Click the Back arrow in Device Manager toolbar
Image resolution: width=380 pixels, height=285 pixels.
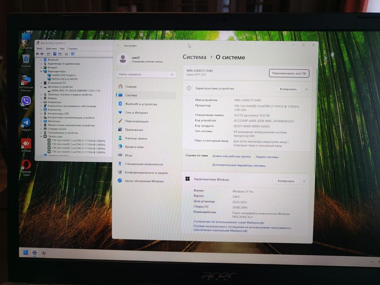point(37,54)
